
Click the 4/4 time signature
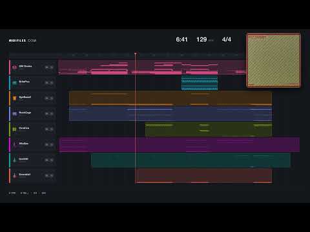[x=227, y=39]
